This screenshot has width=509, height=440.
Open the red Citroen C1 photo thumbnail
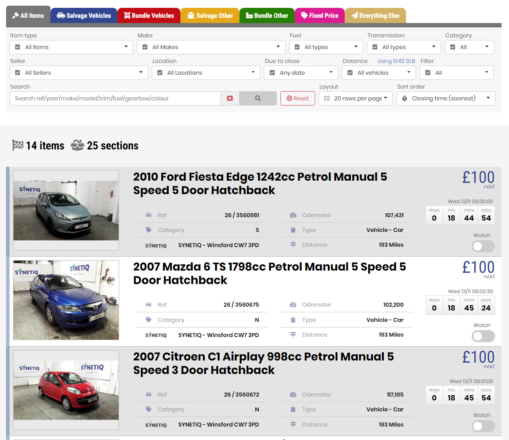point(66,390)
